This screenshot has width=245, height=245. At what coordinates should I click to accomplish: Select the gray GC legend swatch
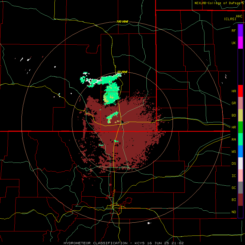click(x=240, y=188)
